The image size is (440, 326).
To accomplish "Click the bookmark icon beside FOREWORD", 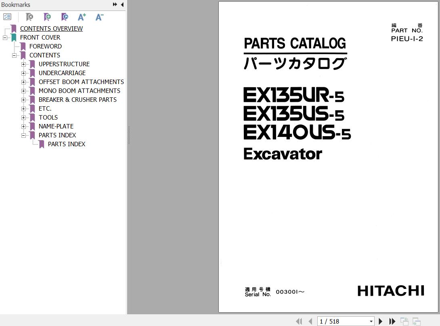I will click(x=23, y=46).
